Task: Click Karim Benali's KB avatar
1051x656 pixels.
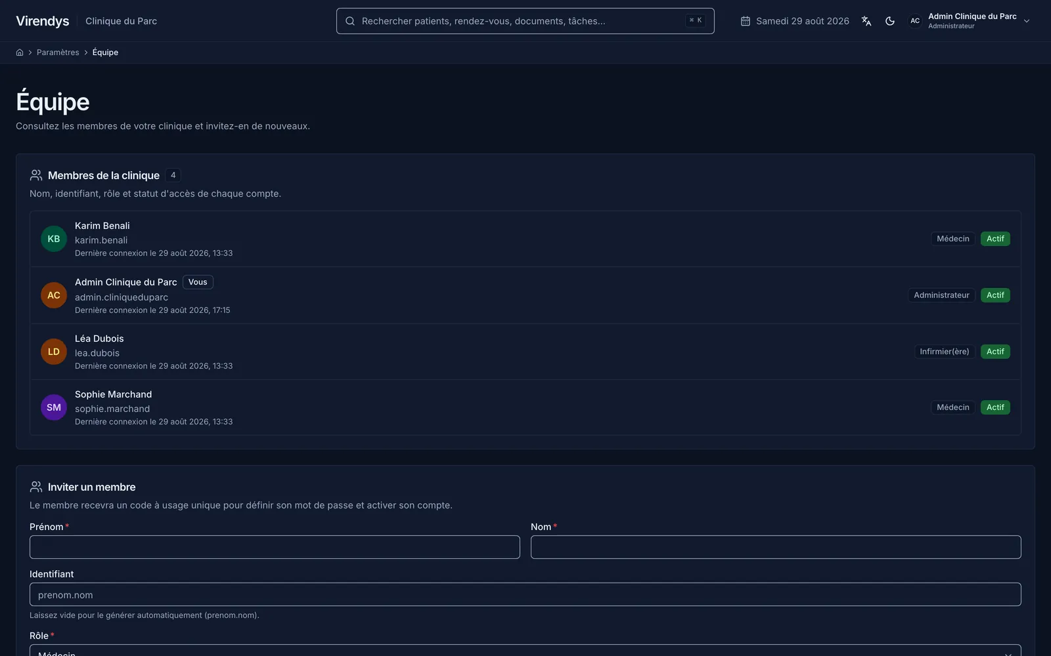Action: pos(54,239)
